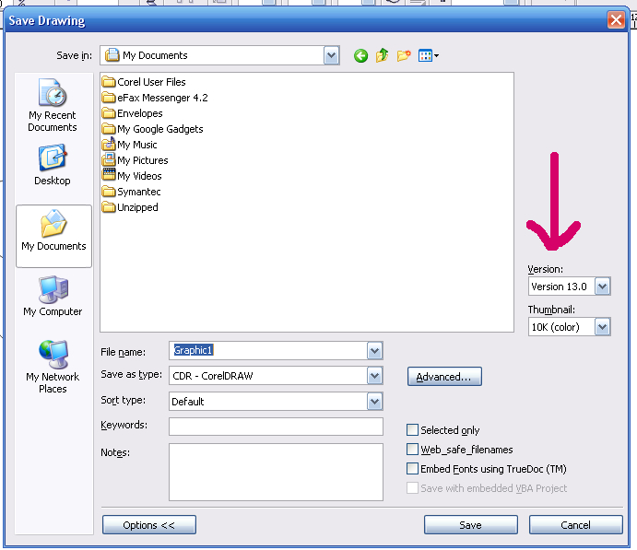Expand the Save in location dropdown

(332, 55)
